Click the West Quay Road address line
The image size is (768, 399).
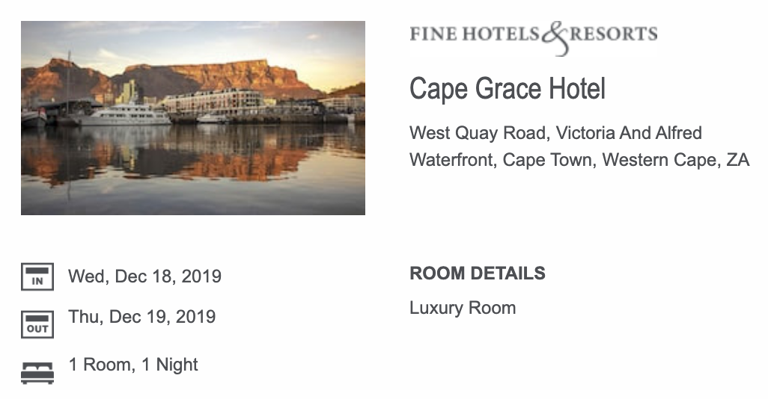(x=555, y=133)
